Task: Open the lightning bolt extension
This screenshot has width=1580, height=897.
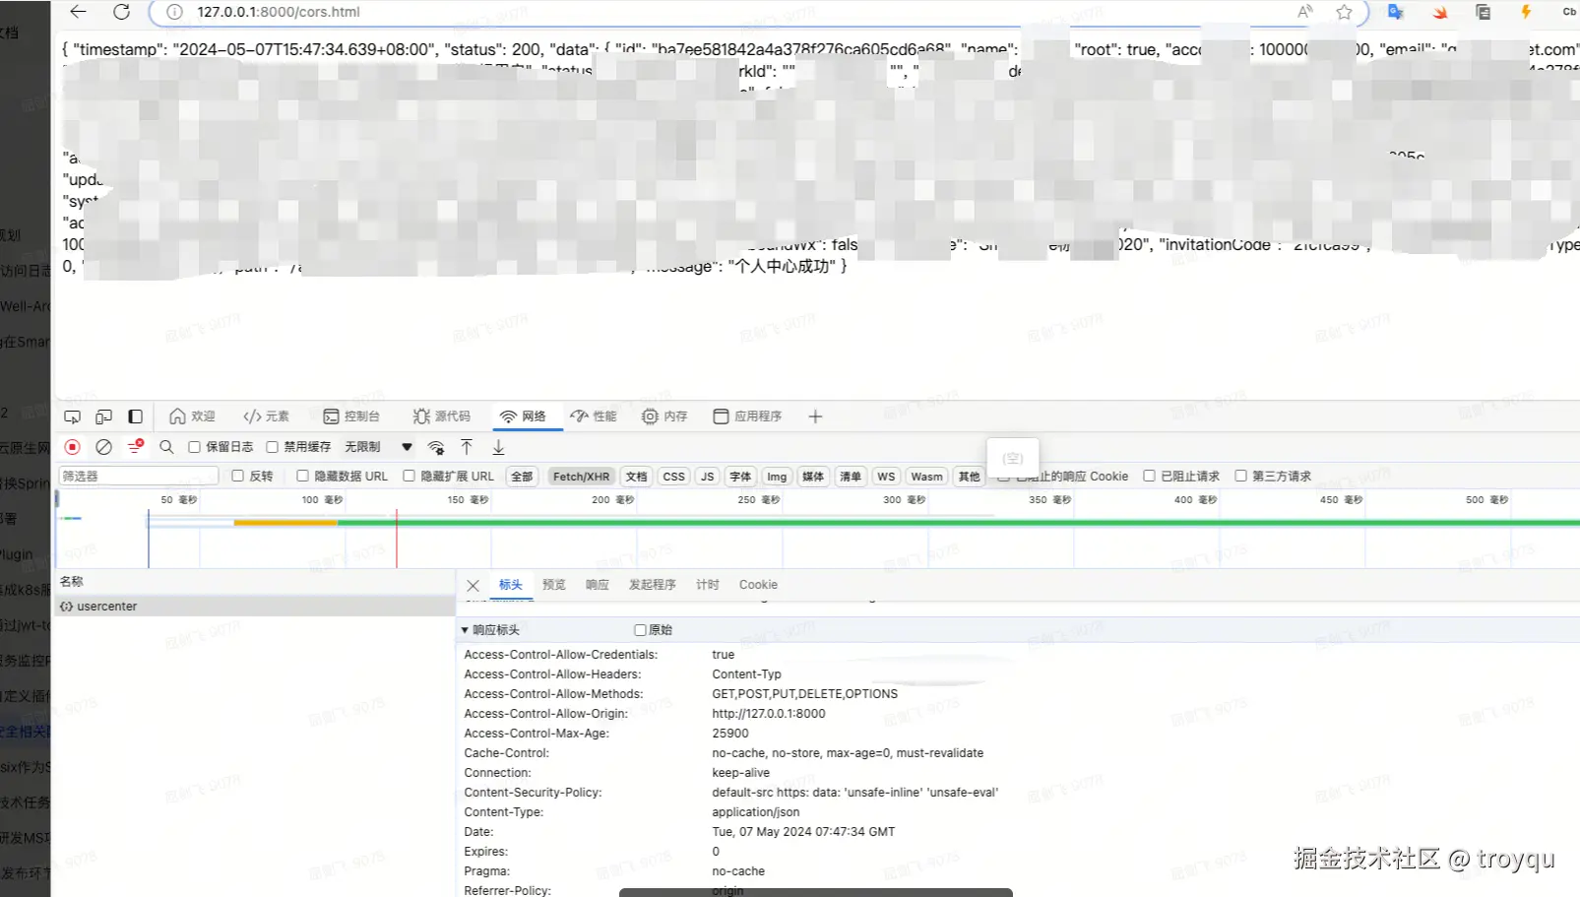Action: point(1526,12)
